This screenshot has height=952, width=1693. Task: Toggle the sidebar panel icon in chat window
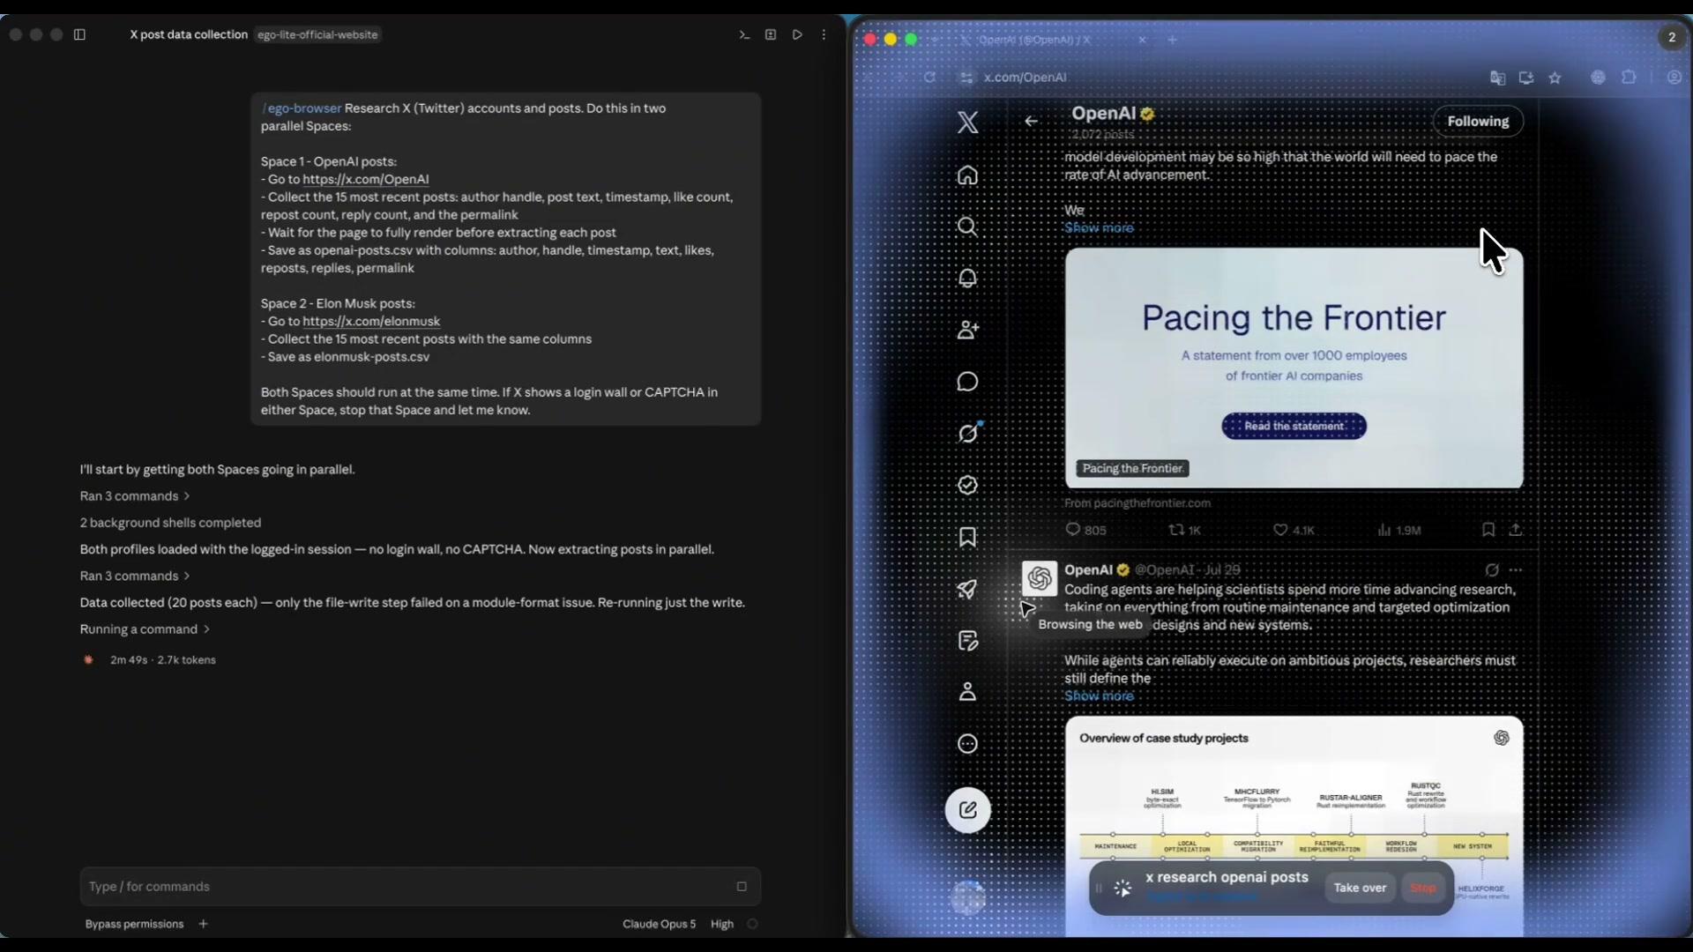tap(79, 34)
